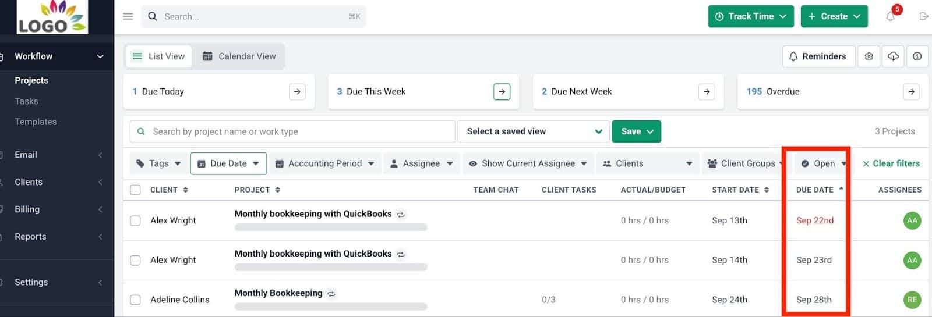Viewport: 932px width, 317px height.
Task: Tick the Adeline Collins row checkbox
Action: pyautogui.click(x=136, y=300)
